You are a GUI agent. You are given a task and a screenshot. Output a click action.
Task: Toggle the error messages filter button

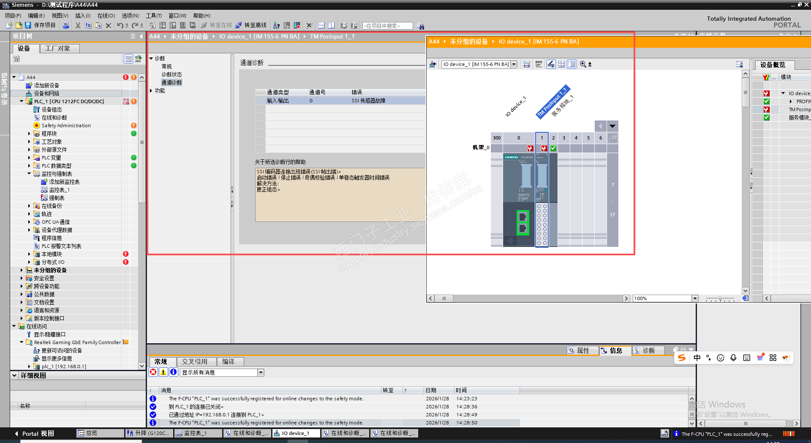click(153, 372)
